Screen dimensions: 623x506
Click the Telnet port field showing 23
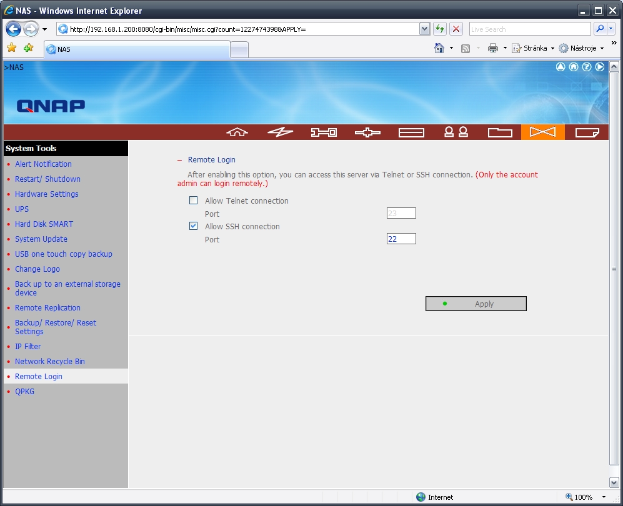[401, 213]
